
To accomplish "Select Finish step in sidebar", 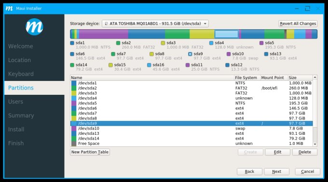I will pos(16,143).
